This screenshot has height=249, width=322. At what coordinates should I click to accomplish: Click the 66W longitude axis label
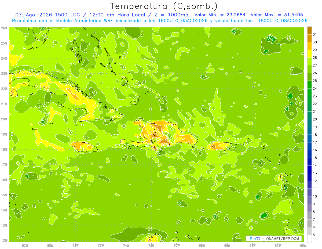pyautogui.click(x=227, y=245)
